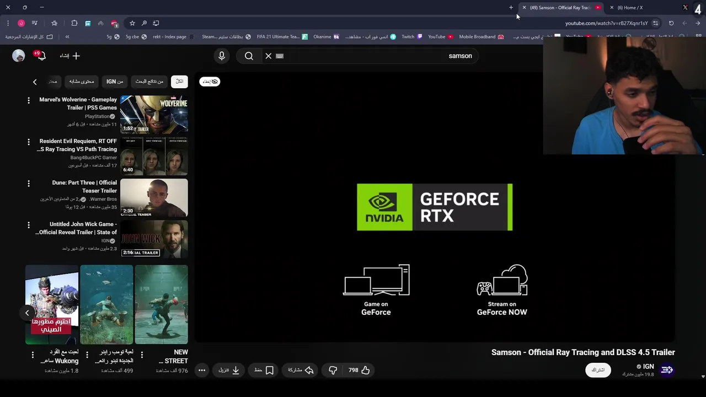Viewport: 706px width, 397px height.
Task: Click the Subscribe button for IGN
Action: [598, 370]
